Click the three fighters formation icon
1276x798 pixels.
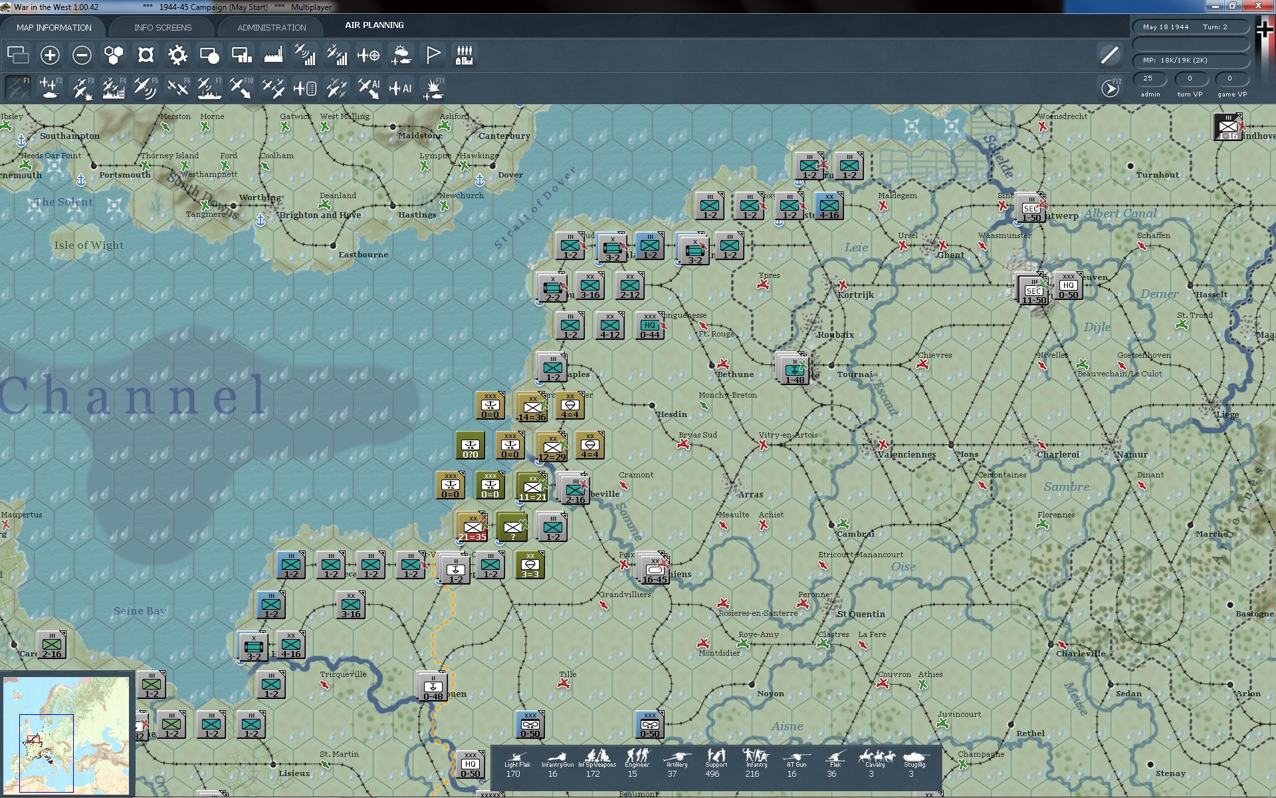pos(273,88)
